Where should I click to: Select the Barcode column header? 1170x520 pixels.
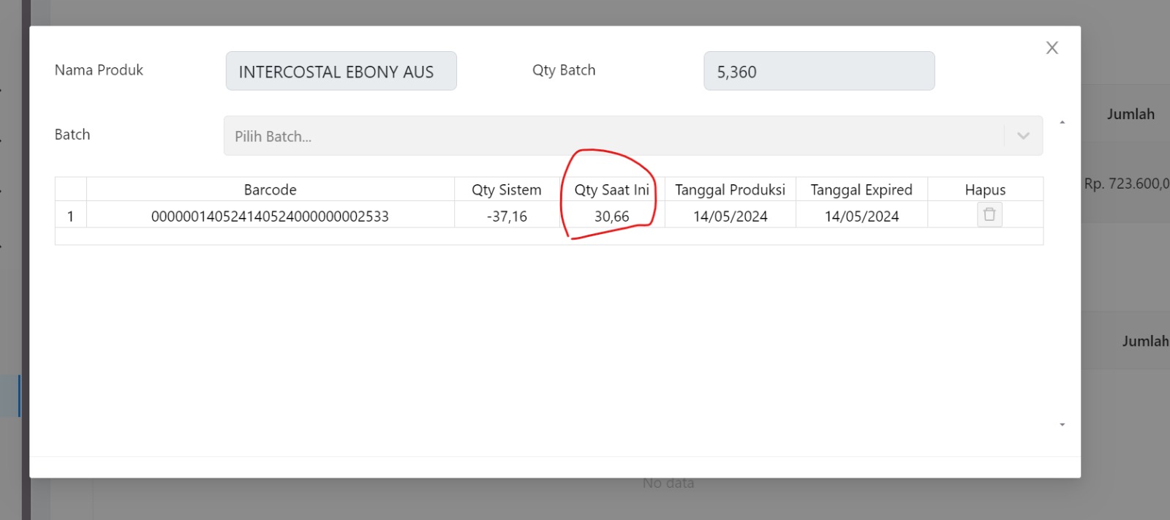point(270,190)
